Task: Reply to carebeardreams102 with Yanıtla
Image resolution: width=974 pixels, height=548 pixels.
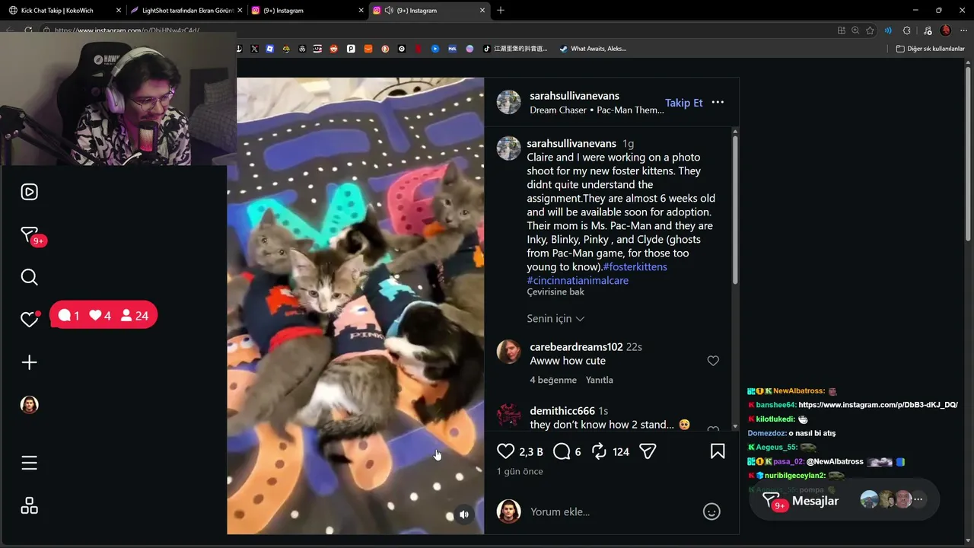Action: (x=600, y=380)
